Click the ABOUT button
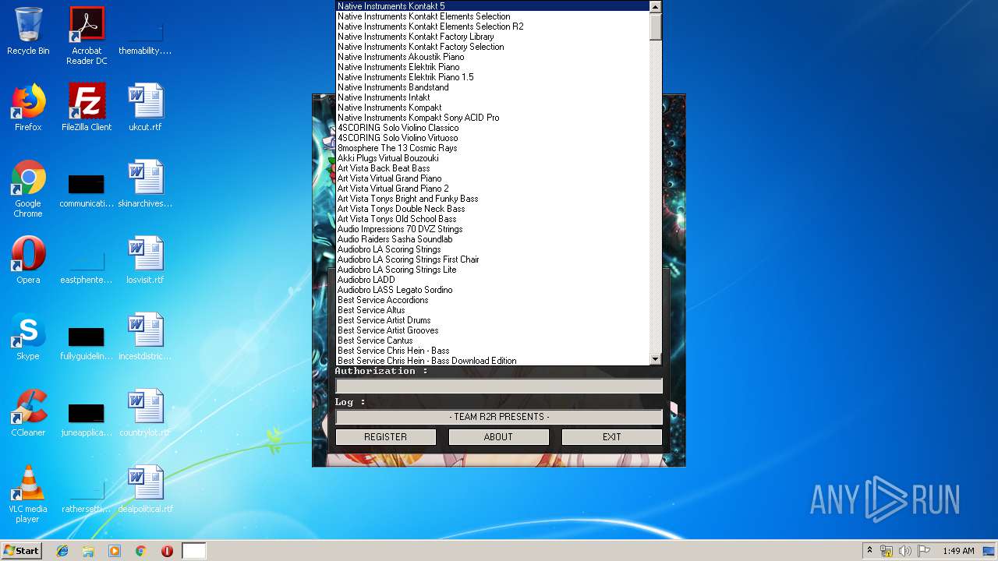998x561 pixels. 498,437
